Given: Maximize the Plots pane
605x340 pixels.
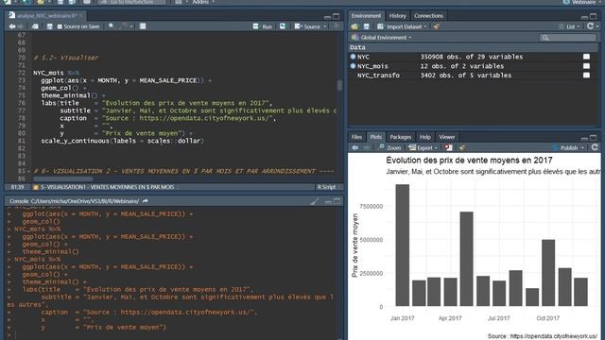Looking at the screenshot, I should (594, 138).
